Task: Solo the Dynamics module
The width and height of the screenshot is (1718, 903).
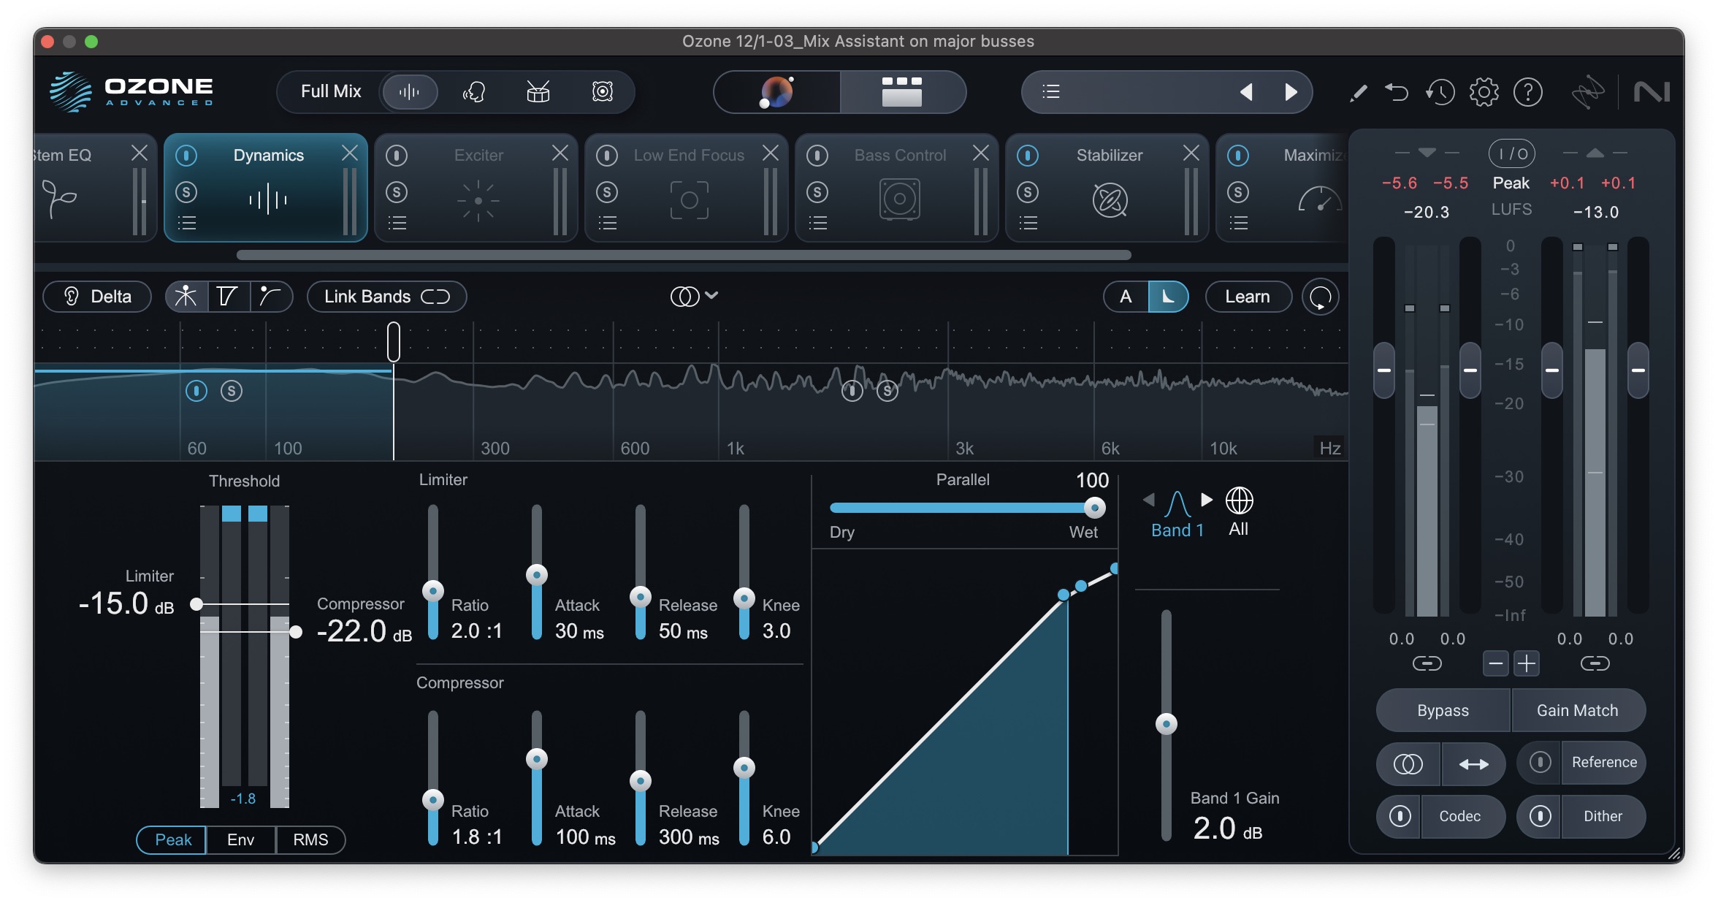Action: tap(186, 192)
